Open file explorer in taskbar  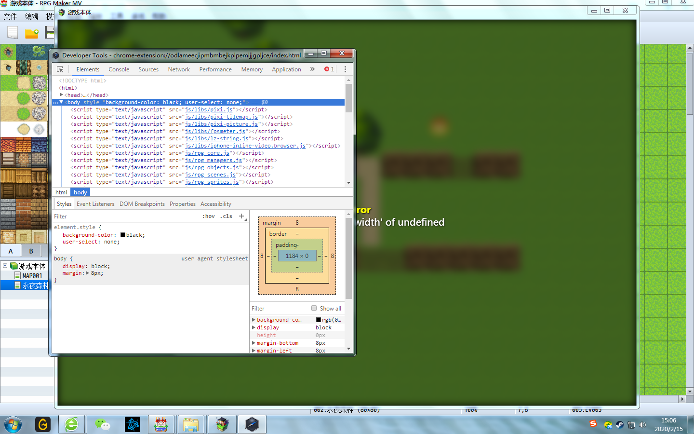[191, 424]
